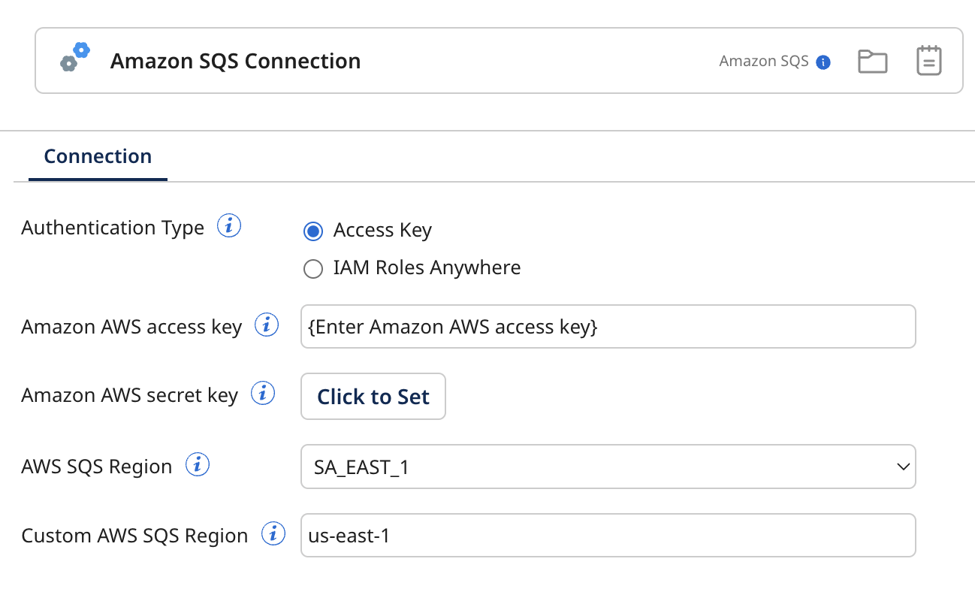View help for Amazon AWS secret key
975x595 pixels.
tap(261, 393)
